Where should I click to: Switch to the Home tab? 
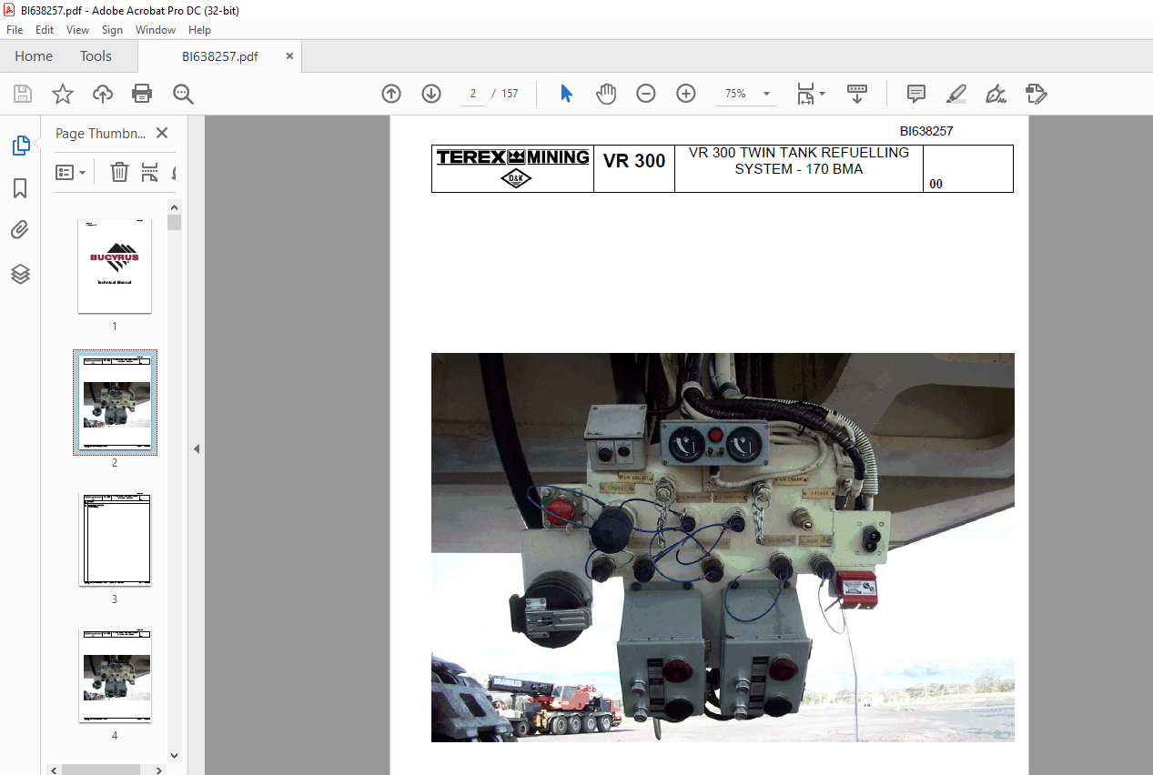click(x=34, y=56)
